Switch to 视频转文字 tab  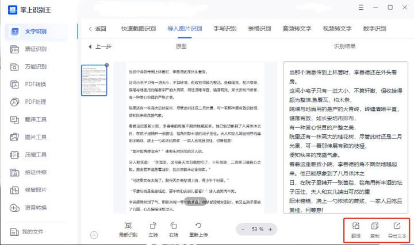[337, 29]
